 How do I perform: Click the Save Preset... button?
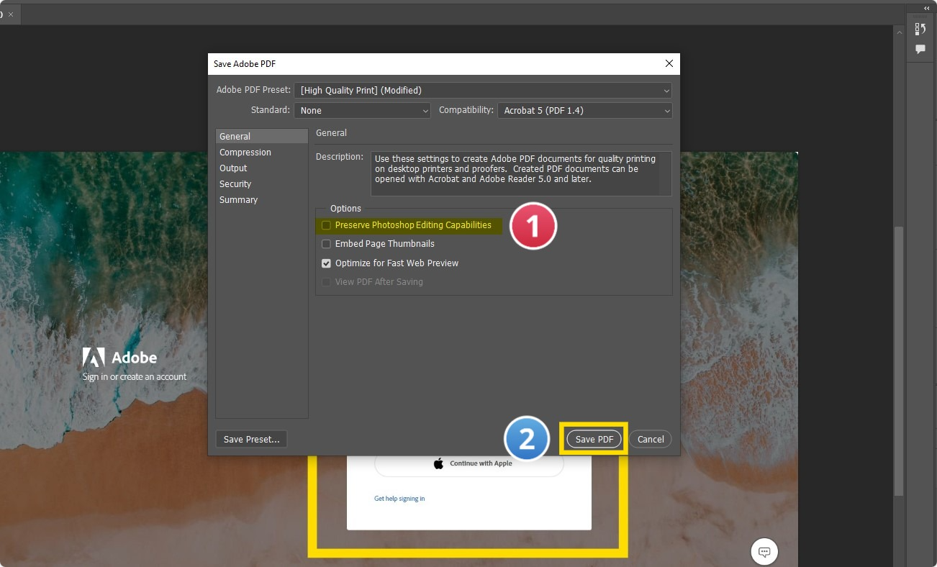point(251,440)
